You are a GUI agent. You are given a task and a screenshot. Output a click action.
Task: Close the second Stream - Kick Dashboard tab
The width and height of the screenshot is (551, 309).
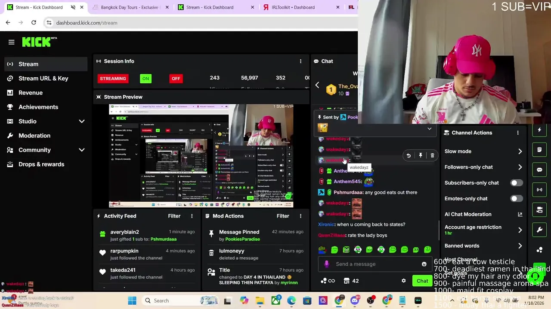(x=253, y=7)
